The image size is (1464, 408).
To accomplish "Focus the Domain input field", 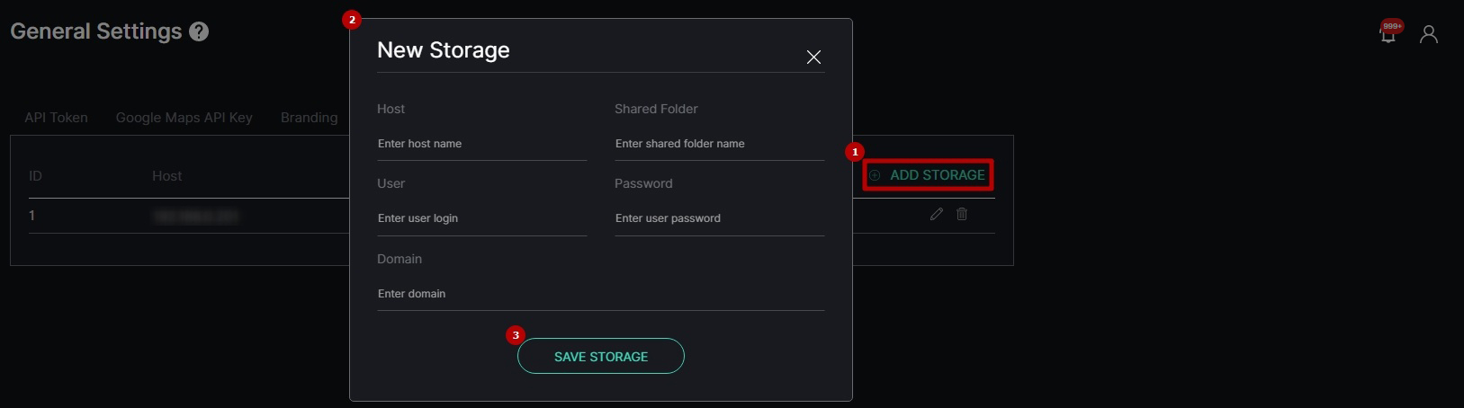I will pos(601,294).
